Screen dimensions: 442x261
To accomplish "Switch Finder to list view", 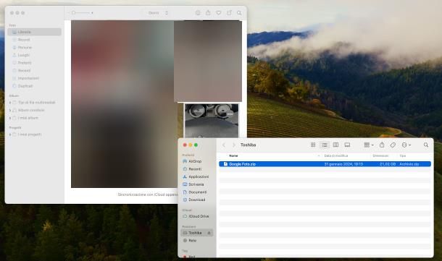I will (325, 145).
